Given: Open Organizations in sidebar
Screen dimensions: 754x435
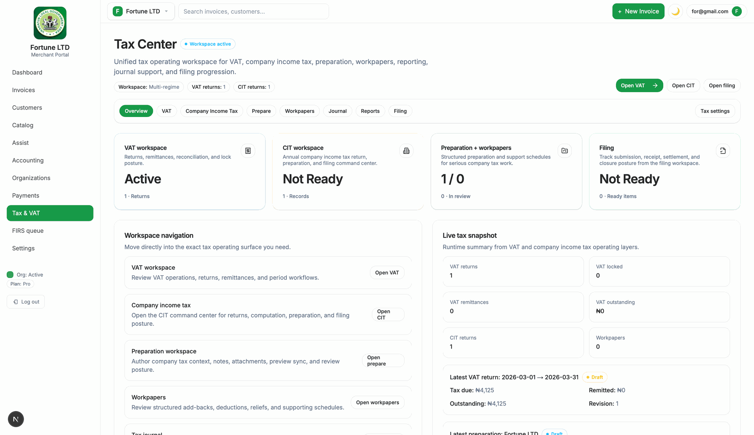Looking at the screenshot, I should [x=50, y=178].
